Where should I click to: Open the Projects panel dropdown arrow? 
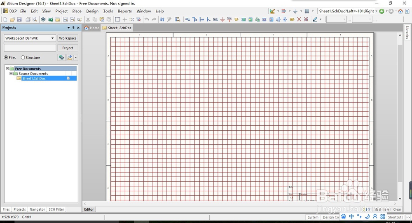(x=68, y=28)
